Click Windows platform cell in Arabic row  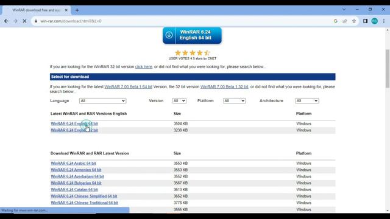tap(303, 163)
